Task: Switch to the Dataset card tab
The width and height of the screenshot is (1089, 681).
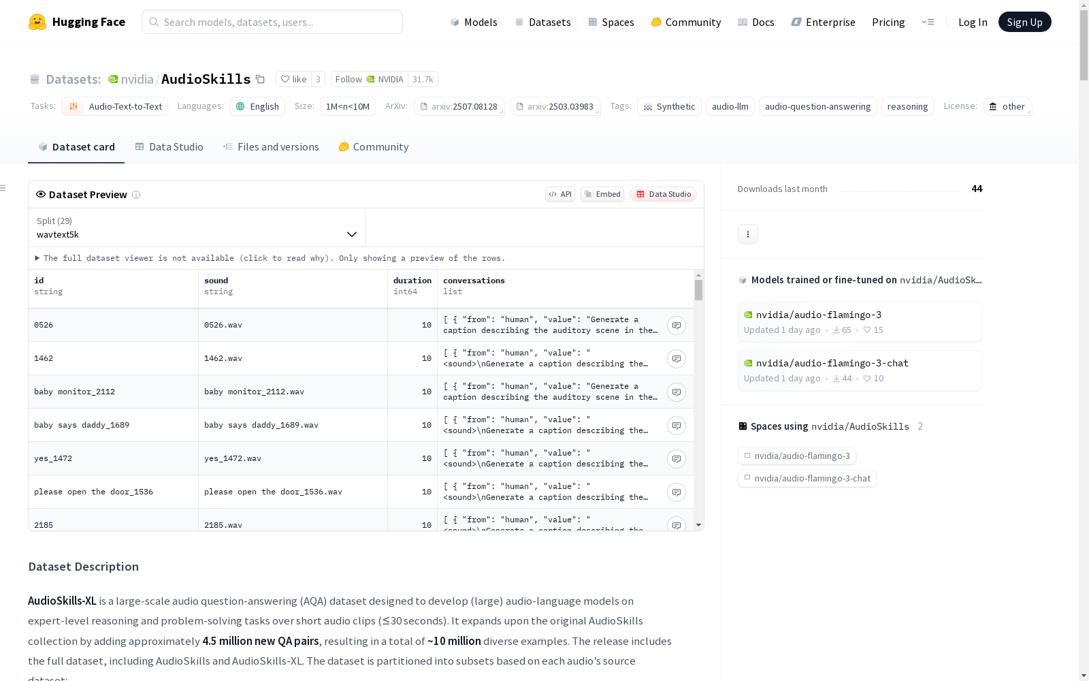Action: (x=76, y=147)
